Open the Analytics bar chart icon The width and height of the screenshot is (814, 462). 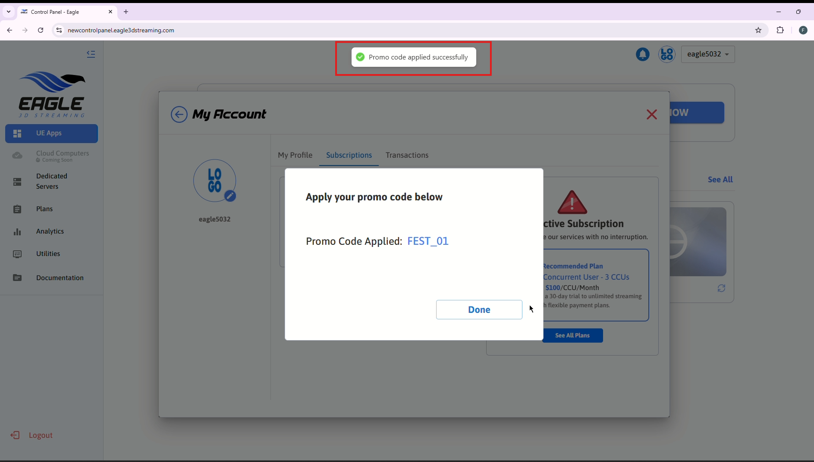click(17, 232)
